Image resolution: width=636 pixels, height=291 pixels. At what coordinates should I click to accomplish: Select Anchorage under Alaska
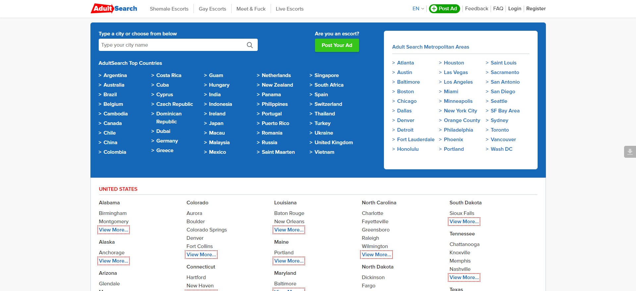point(112,253)
